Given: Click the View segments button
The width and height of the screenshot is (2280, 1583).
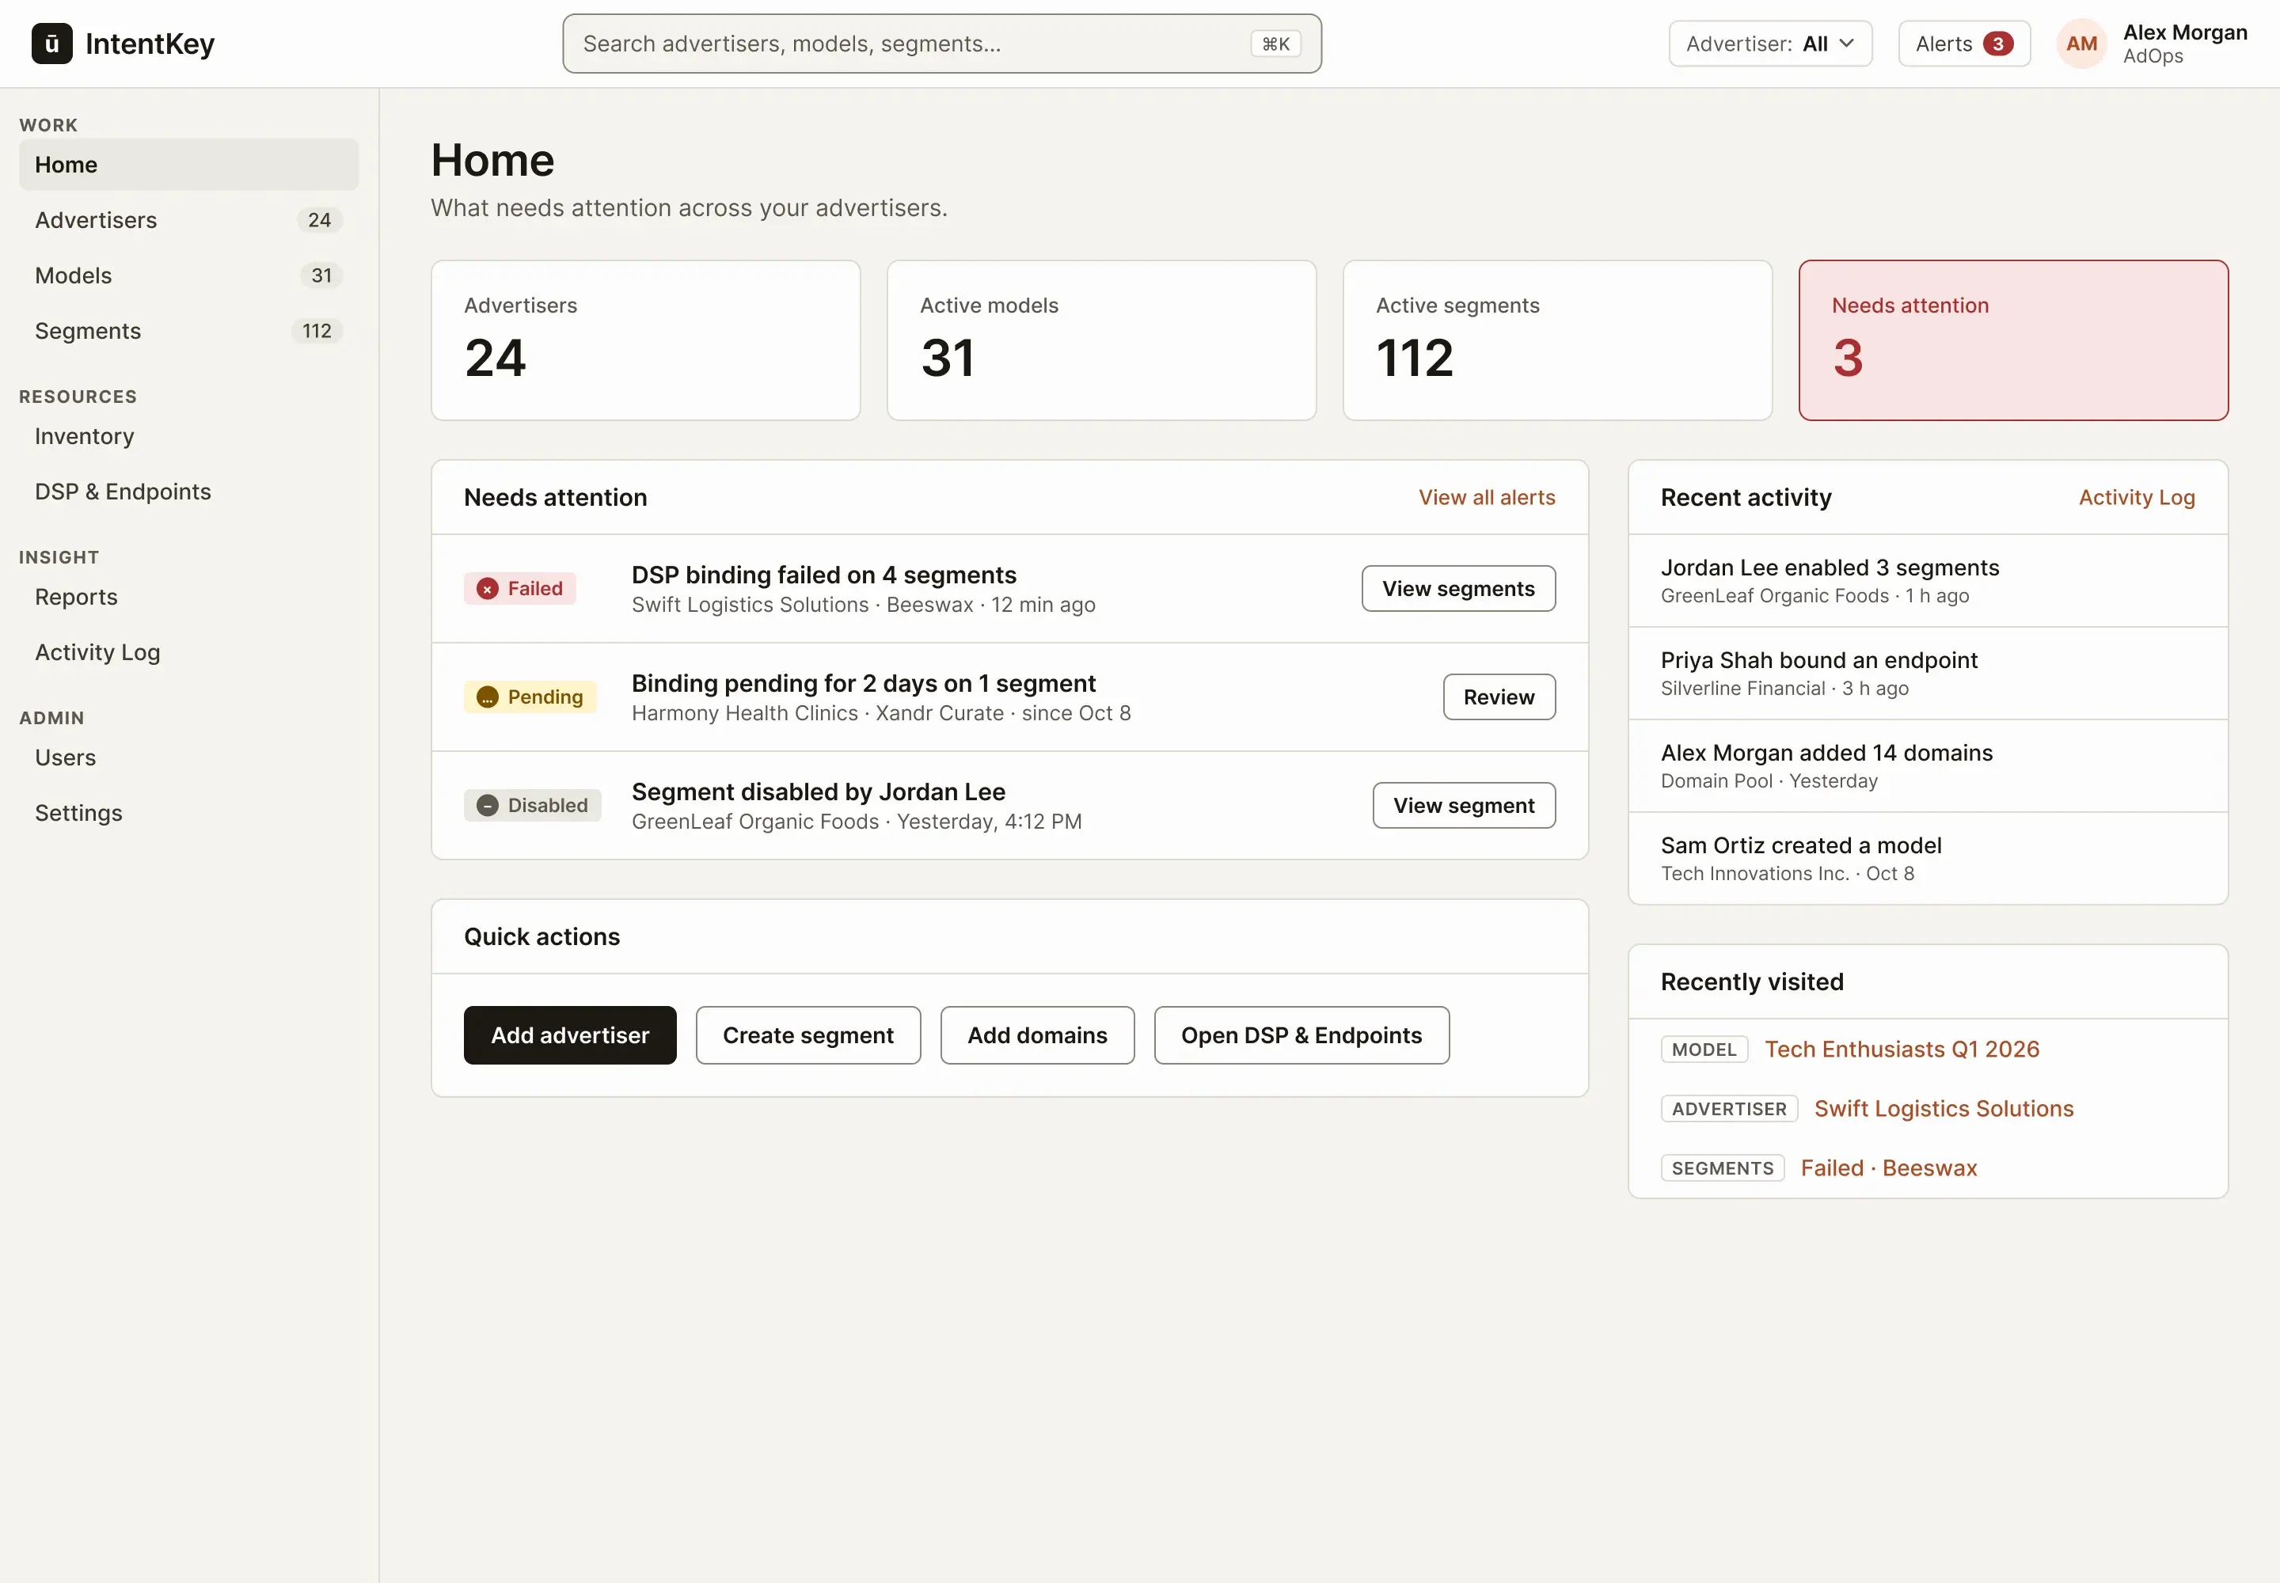Looking at the screenshot, I should point(1457,589).
